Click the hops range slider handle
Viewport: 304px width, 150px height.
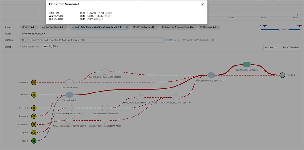281,29
